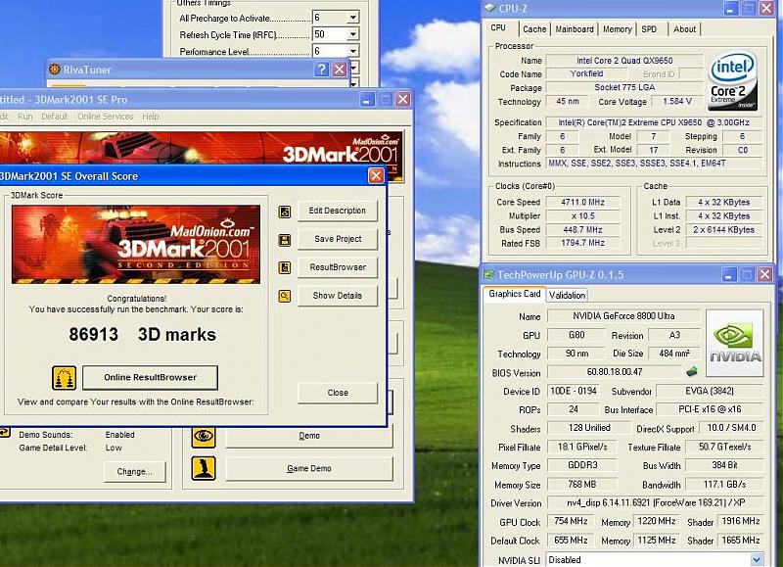Open the Mainboard tab in CPU-Z
Image resolution: width=783 pixels, height=567 pixels.
point(575,29)
